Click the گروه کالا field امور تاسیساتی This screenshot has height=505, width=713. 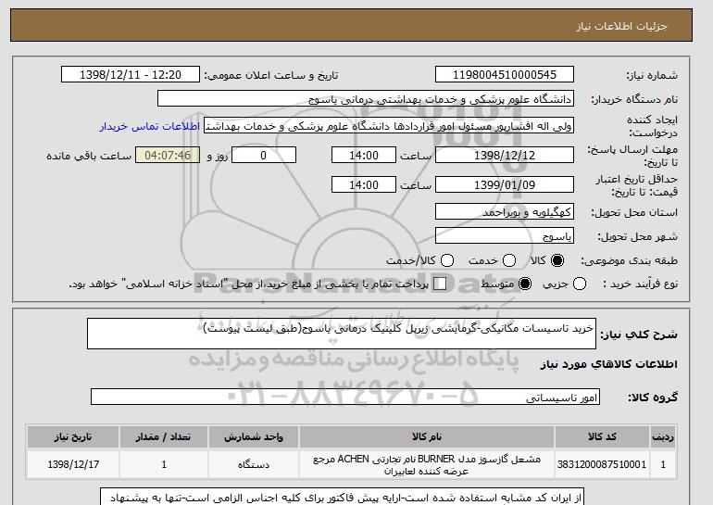(345, 397)
